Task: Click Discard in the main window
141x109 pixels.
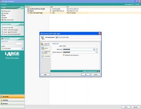Action: click(x=136, y=107)
